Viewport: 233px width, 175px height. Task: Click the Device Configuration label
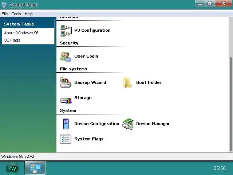[97, 124]
